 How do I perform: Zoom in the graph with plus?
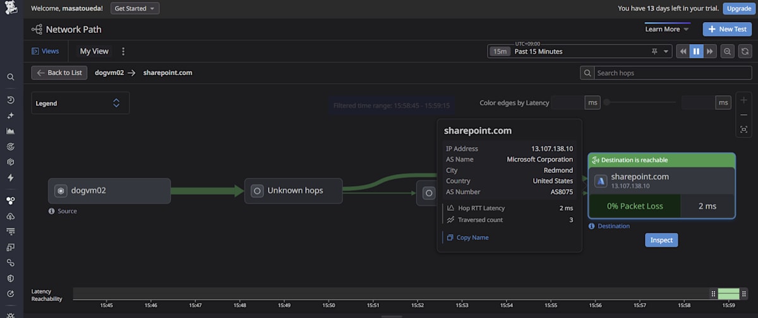coord(744,100)
